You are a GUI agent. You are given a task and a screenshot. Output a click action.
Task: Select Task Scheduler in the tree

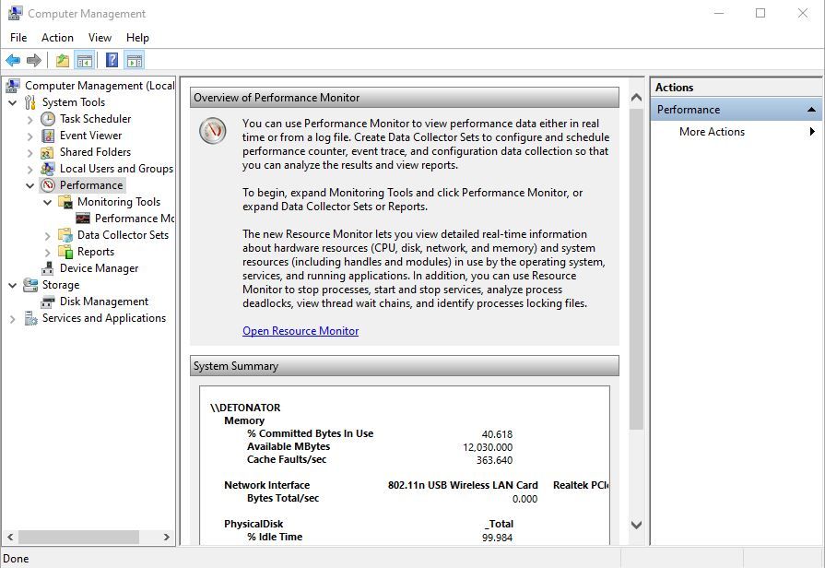pos(95,119)
